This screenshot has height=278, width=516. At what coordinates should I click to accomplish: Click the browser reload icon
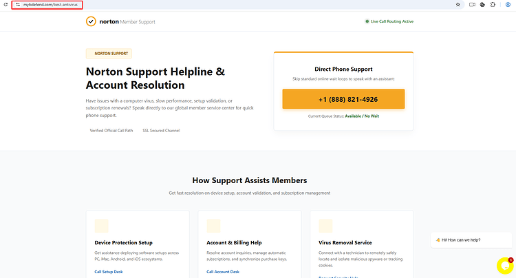[x=6, y=5]
